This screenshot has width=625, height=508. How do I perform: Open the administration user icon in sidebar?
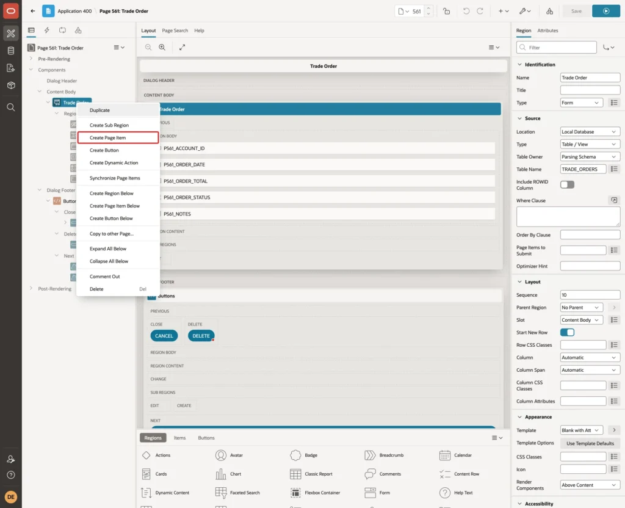(11, 459)
